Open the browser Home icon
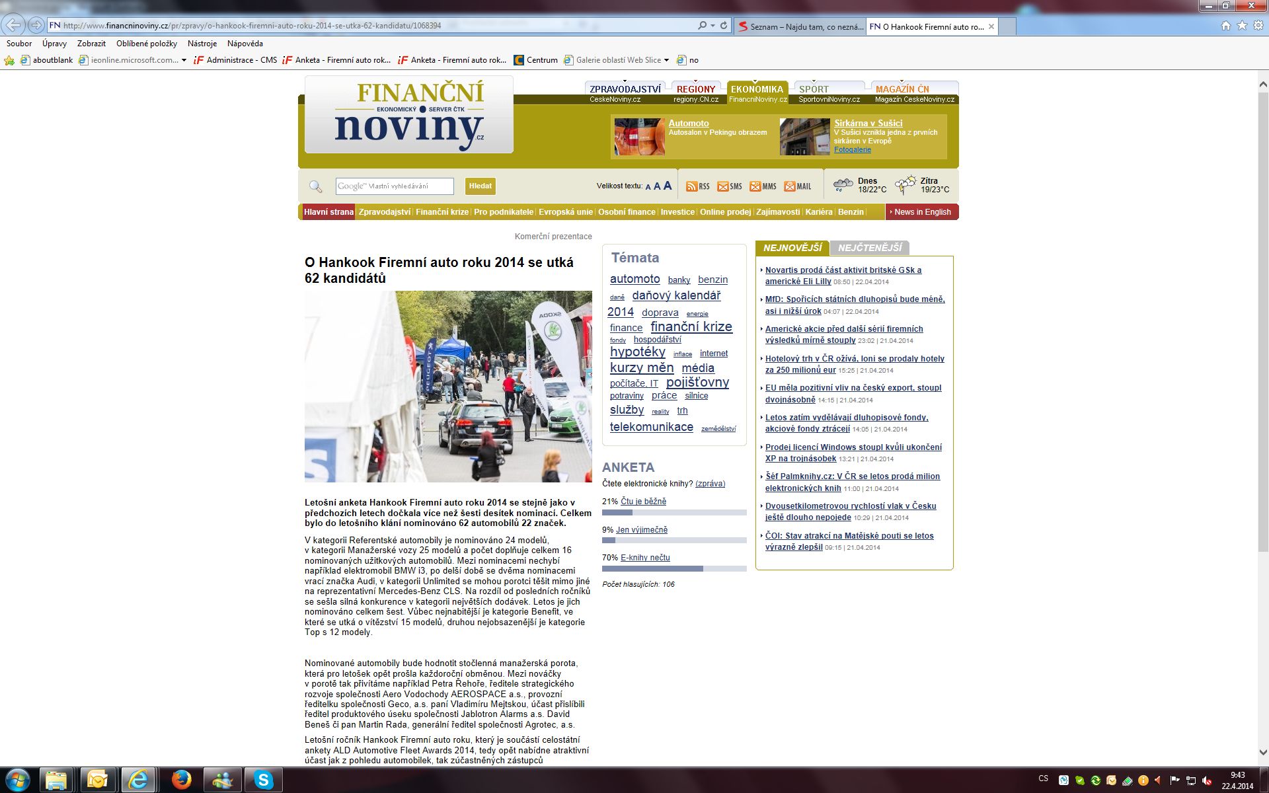 coord(1226,26)
